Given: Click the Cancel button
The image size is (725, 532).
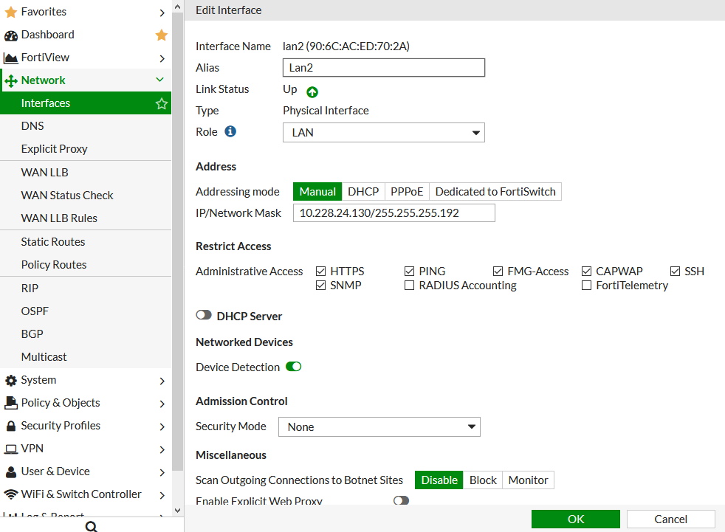Looking at the screenshot, I should coord(671,519).
